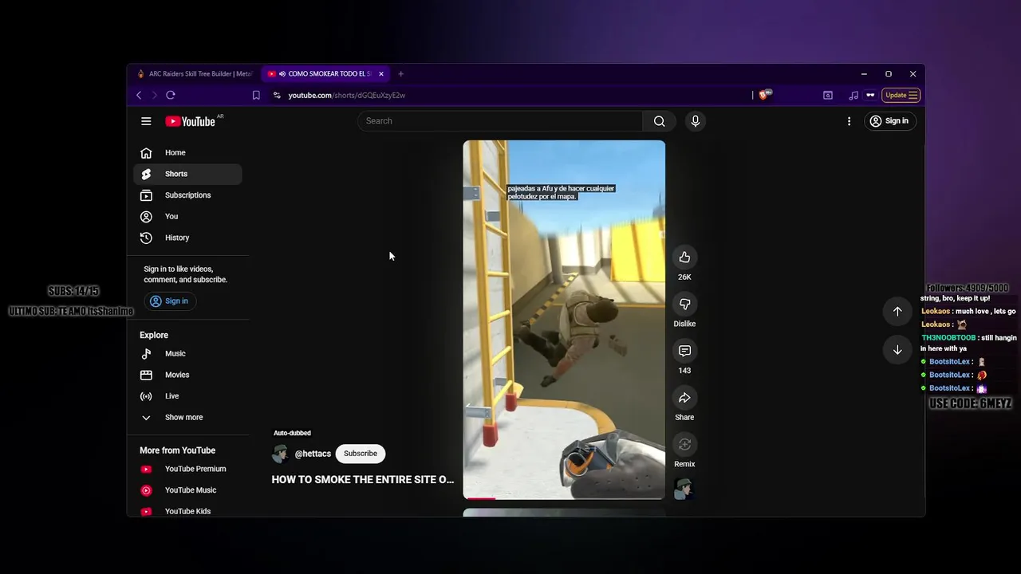Open YouTube Music link
Viewport: 1021px width, 574px height.
click(187, 490)
